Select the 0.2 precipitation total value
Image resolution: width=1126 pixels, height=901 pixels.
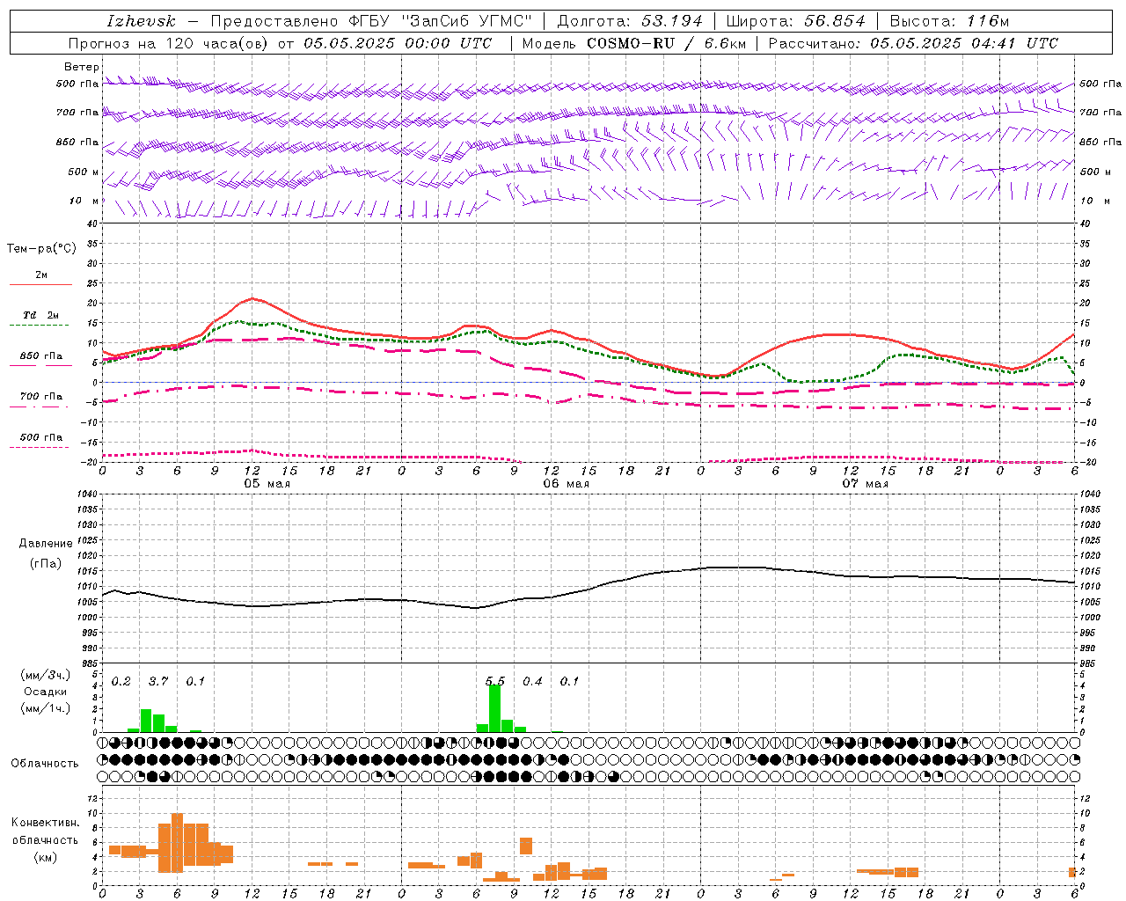(x=121, y=682)
